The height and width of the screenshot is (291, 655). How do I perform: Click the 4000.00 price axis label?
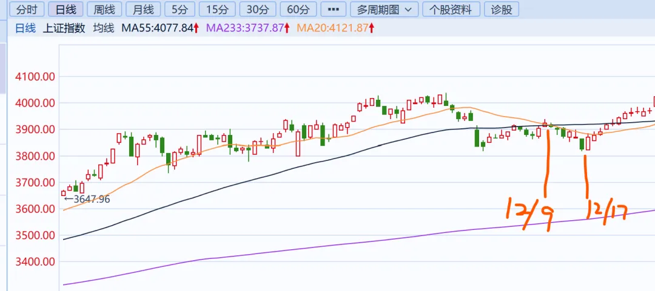(x=35, y=103)
